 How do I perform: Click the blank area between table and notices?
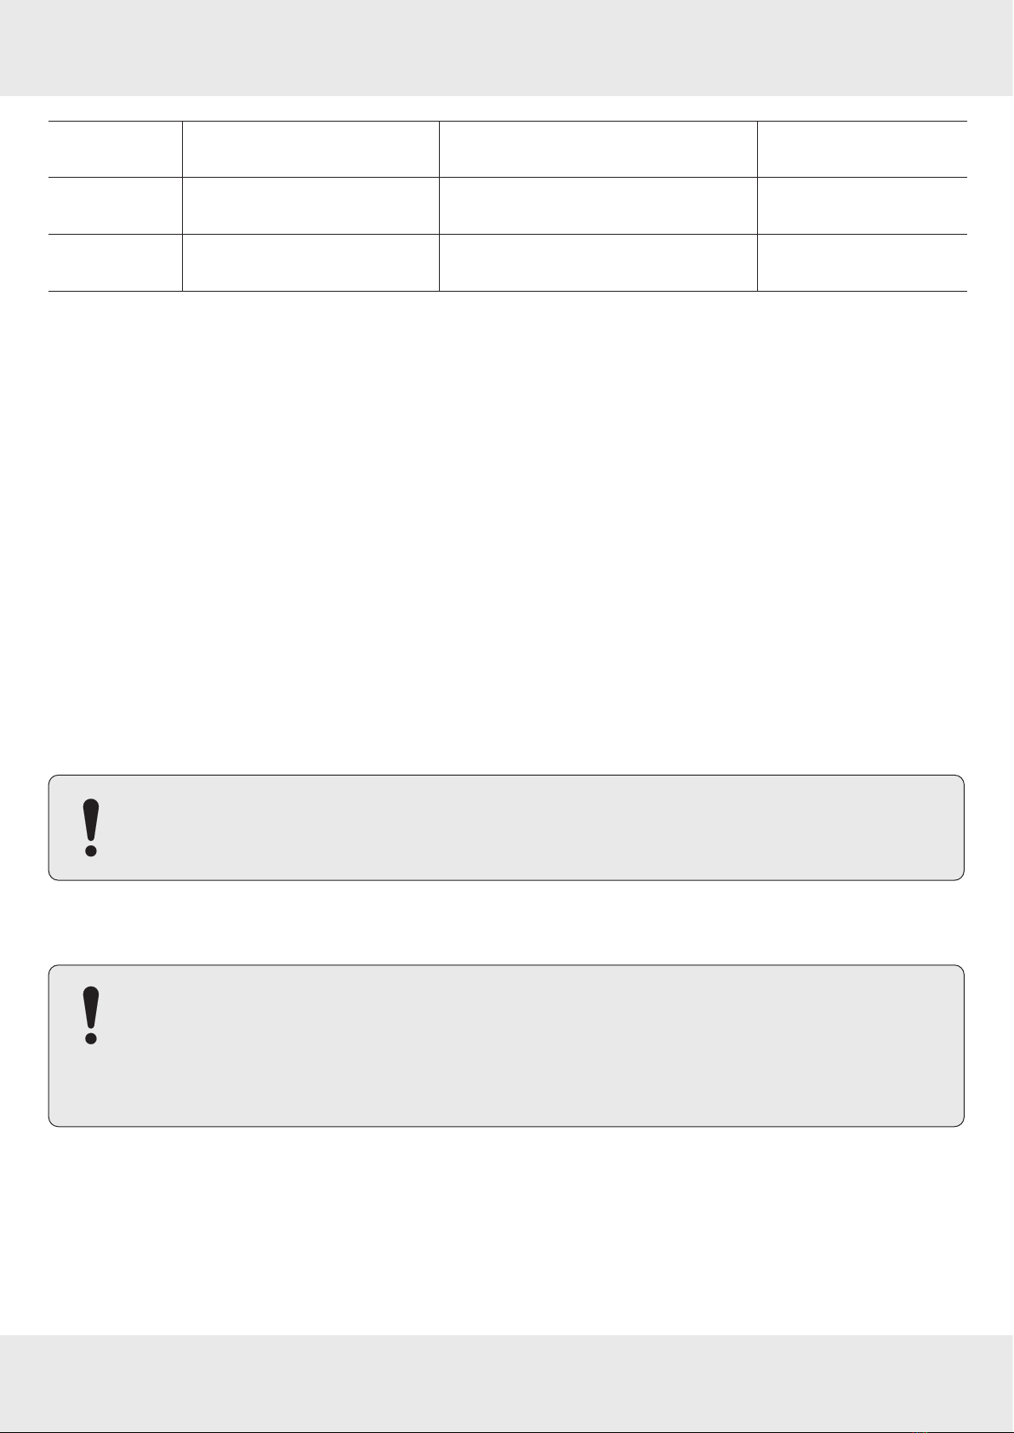[x=507, y=532]
